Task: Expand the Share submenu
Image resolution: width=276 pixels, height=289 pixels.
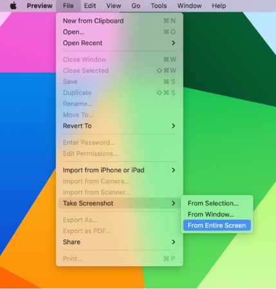Action: [x=120, y=242]
